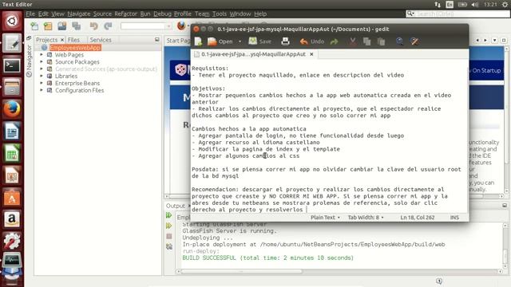This screenshot has height=287, width=511.
Task: Cut selected text with the scissors icon
Action: [x=352, y=41]
